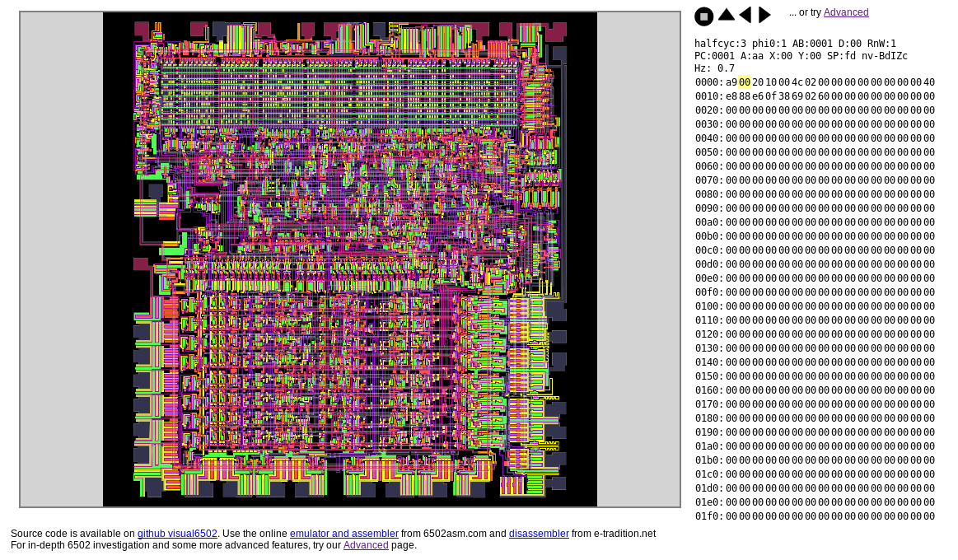Click the 69 byte in row 0010

(797, 96)
